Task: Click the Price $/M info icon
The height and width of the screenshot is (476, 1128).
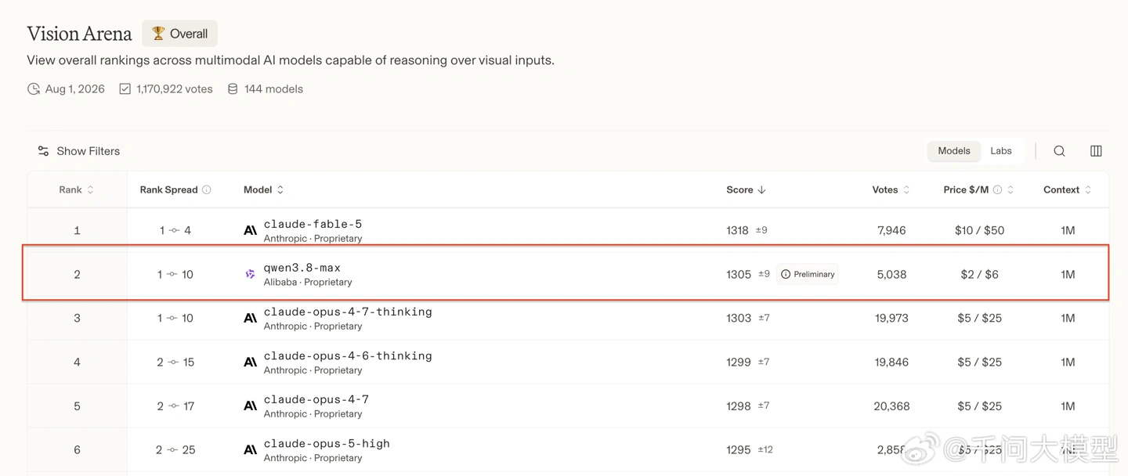Action: click(x=998, y=189)
